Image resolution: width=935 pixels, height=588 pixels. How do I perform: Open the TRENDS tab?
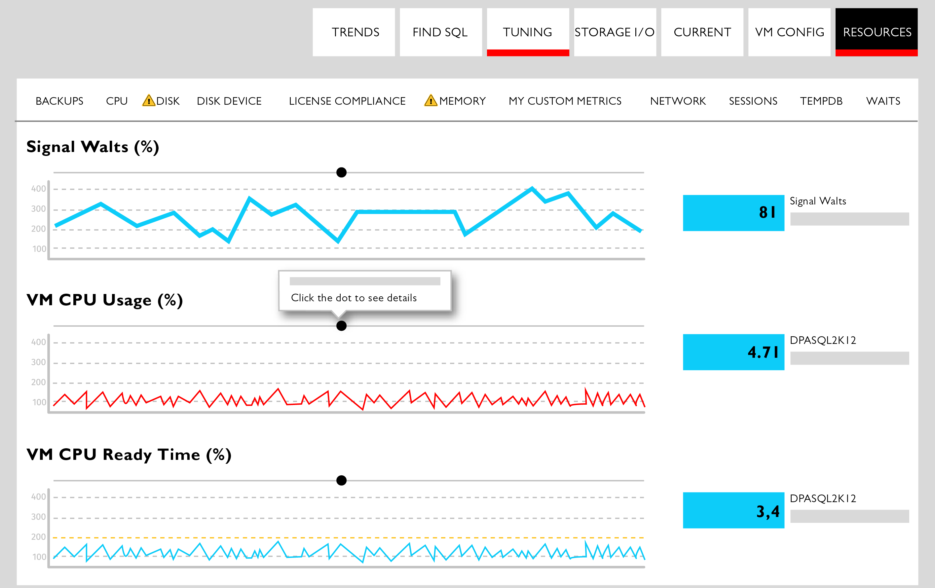pyautogui.click(x=354, y=32)
